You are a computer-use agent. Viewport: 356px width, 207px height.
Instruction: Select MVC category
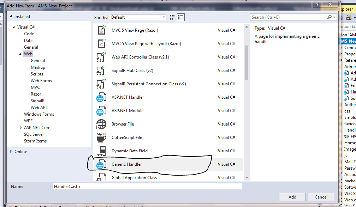[x=35, y=87]
